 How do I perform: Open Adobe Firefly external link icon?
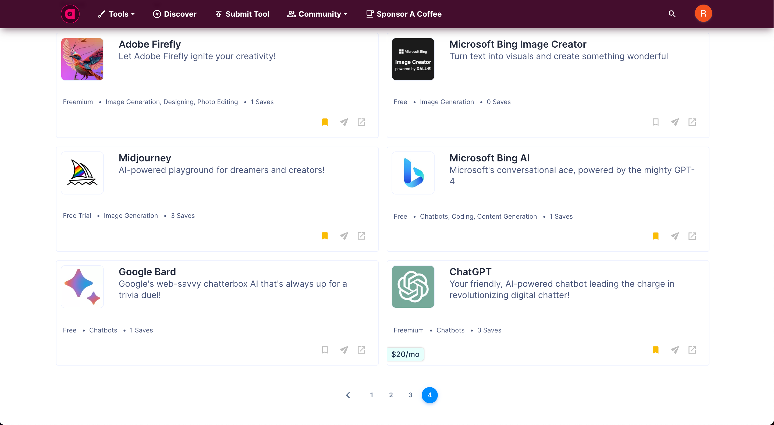(361, 122)
